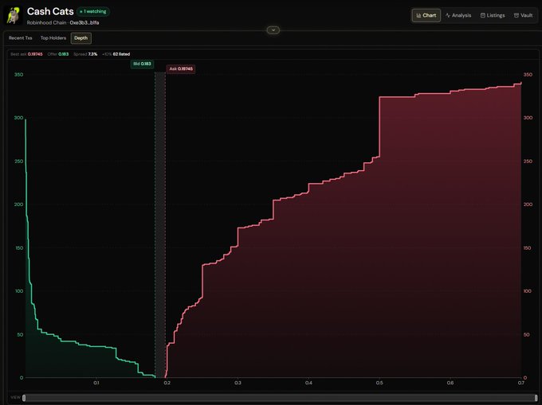
Task: Click the green 50 left axis label
Action: click(20, 335)
